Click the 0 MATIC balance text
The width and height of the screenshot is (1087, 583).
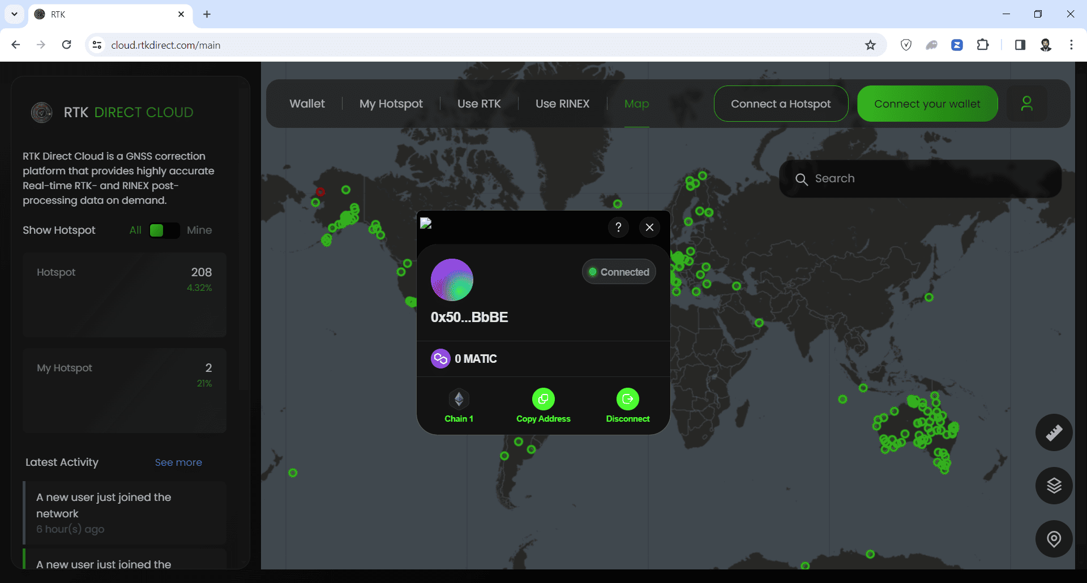pyautogui.click(x=476, y=359)
